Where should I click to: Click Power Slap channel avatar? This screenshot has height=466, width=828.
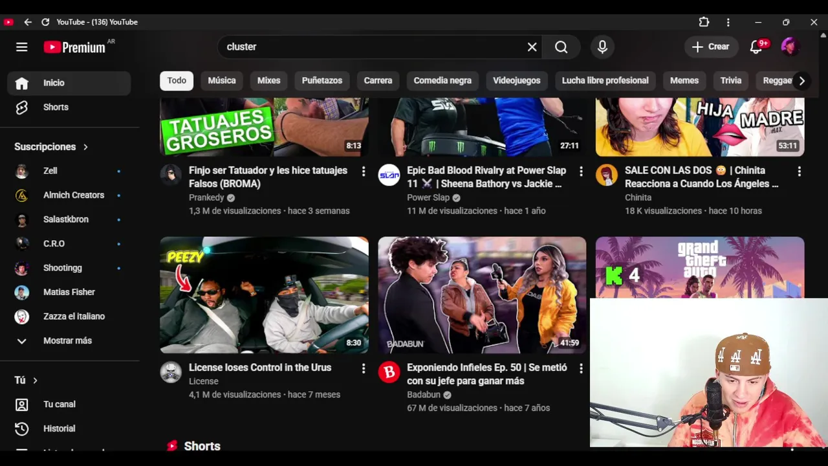click(389, 175)
